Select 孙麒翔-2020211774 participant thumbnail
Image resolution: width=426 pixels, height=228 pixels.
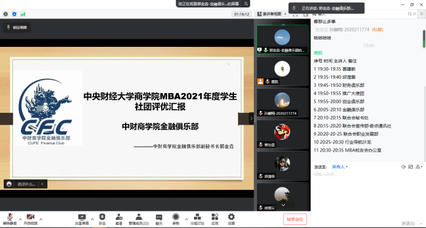[x=282, y=102]
